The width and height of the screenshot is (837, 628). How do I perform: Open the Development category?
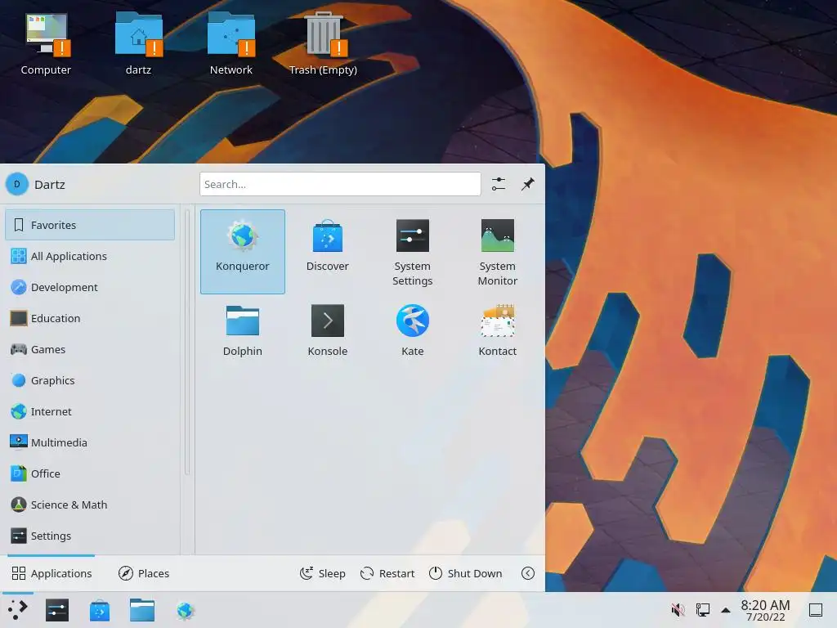pos(90,287)
